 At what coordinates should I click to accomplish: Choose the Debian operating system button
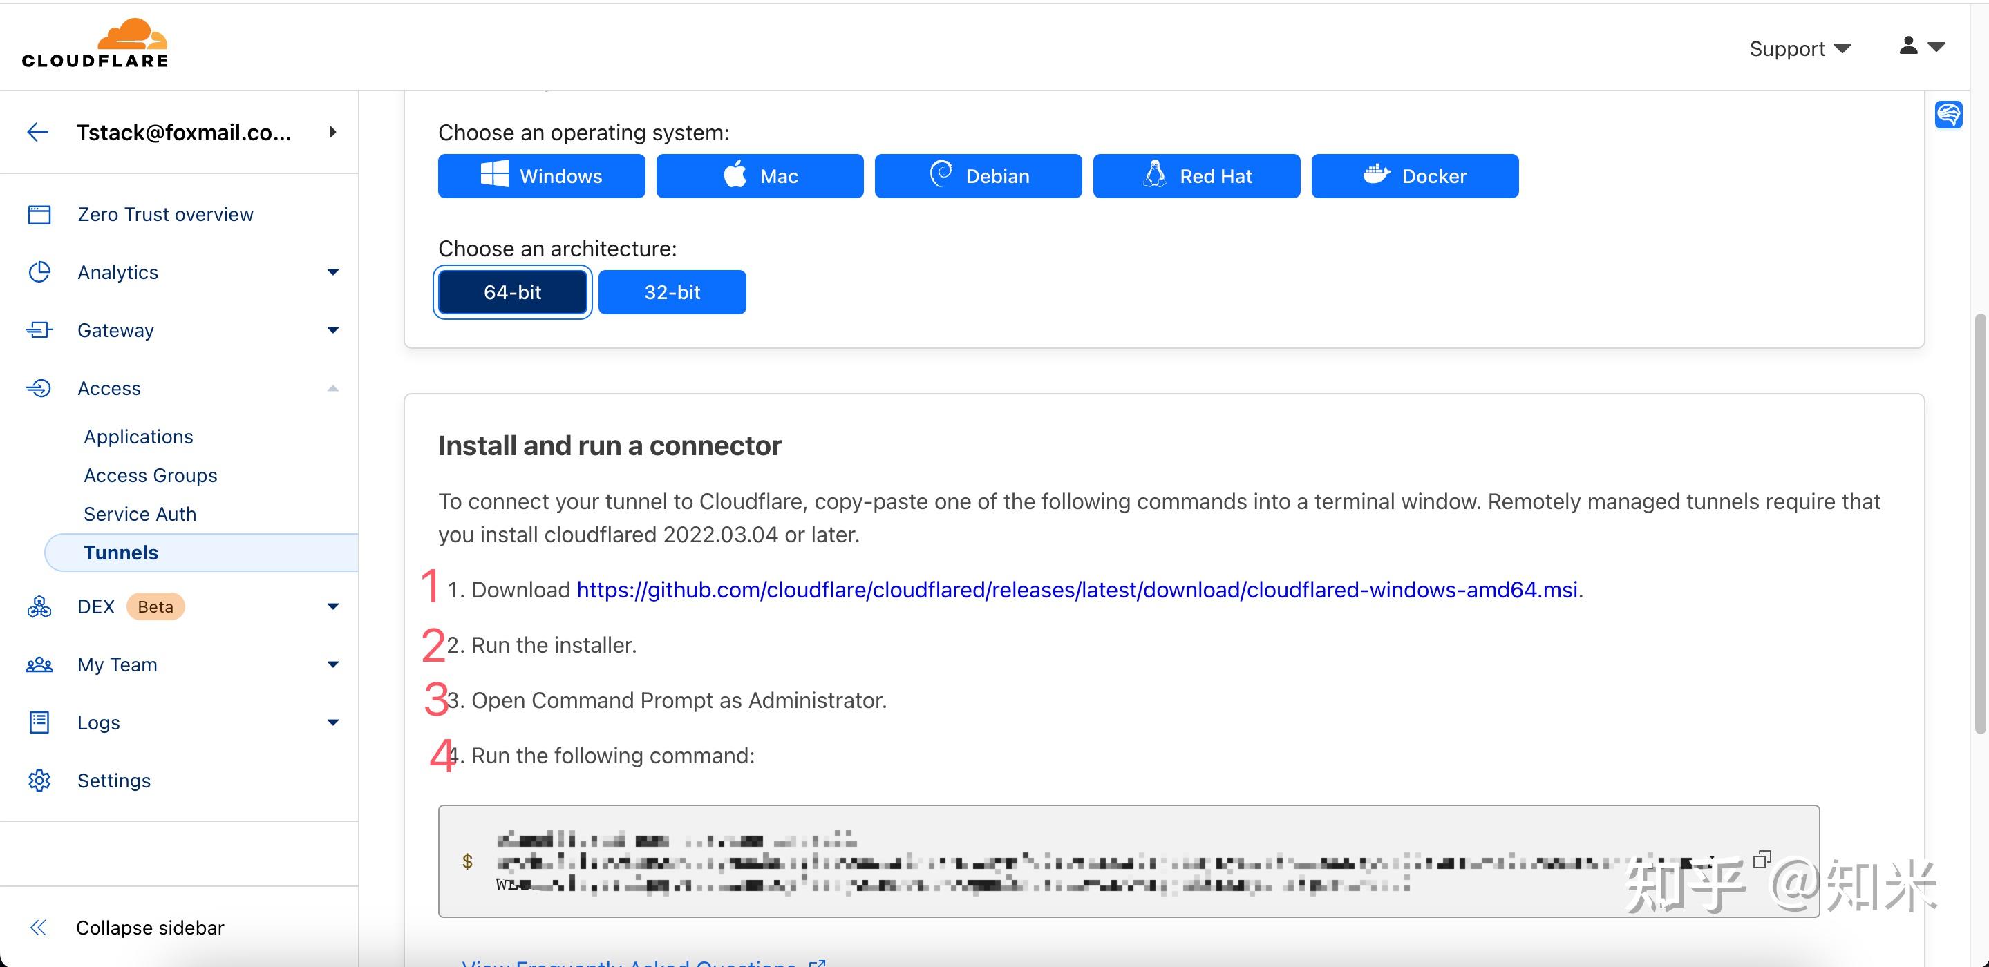(977, 176)
